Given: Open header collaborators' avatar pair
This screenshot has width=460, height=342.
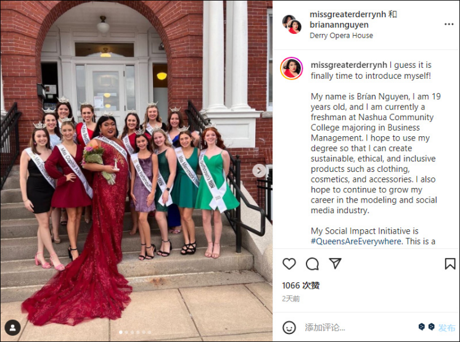Looking at the screenshot, I should pyautogui.click(x=292, y=24).
